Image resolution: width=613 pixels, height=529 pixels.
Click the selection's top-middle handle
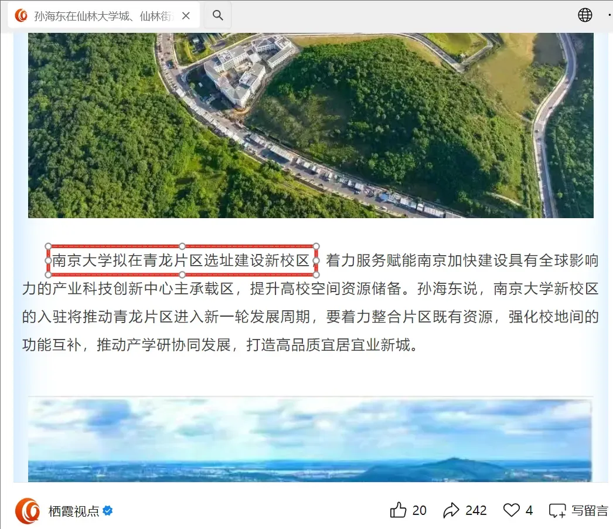click(182, 246)
